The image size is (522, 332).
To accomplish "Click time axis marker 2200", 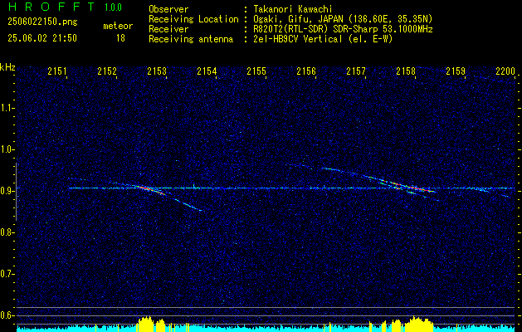I will (505, 71).
